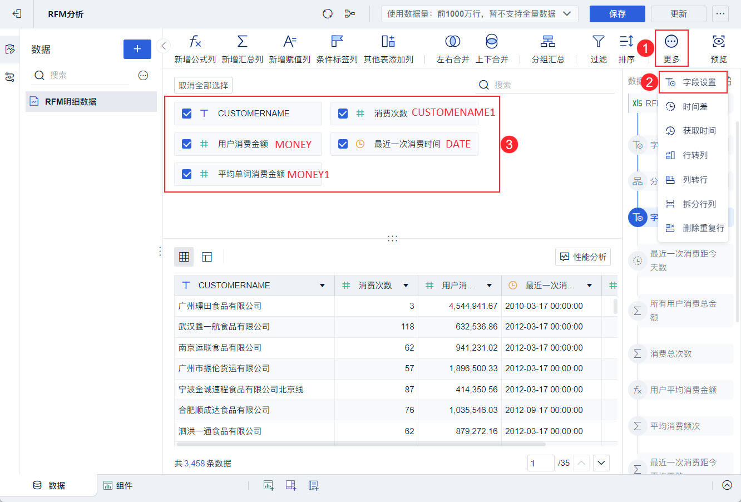Viewport: 741px width, 502px height.
Task: Click 取消全部选择 button
Action: coord(203,85)
